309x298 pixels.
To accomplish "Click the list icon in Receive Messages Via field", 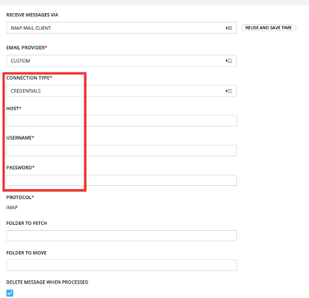I will coord(229,28).
